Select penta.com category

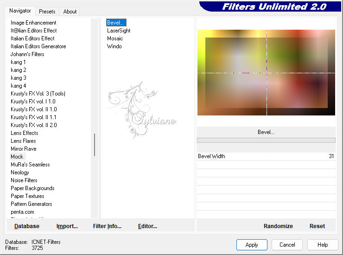click(x=22, y=212)
